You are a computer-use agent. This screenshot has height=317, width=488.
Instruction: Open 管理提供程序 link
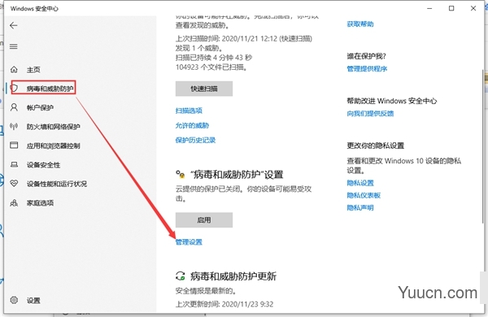pyautogui.click(x=367, y=69)
